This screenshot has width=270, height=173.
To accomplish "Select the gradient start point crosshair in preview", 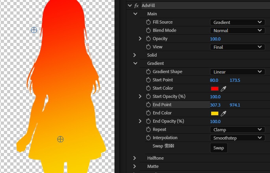I will [34, 30].
